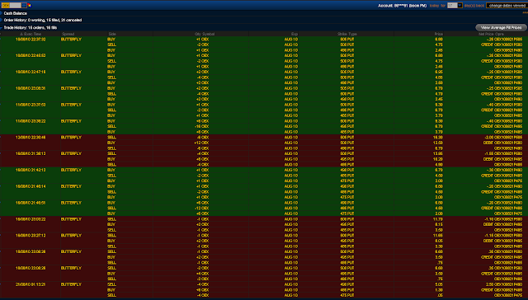Screen dimensions: 528x300
Task: Open the color link icon beside the symbol box
Action: tap(29, 6)
